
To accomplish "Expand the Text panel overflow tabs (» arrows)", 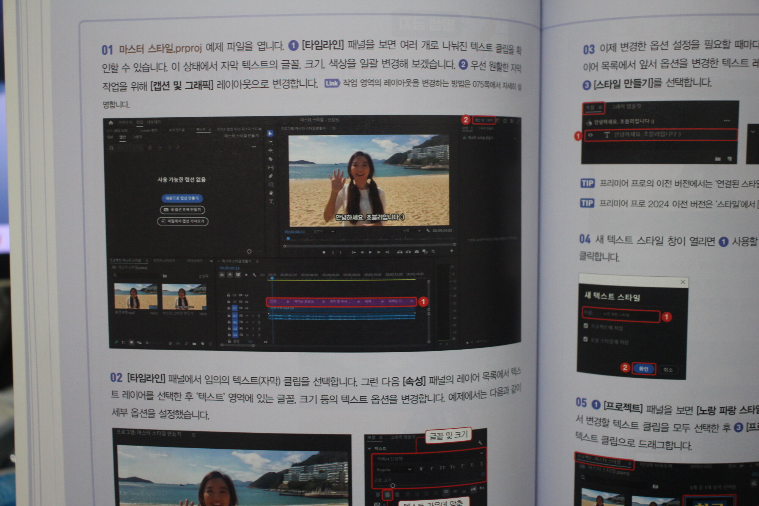I will tap(260, 129).
